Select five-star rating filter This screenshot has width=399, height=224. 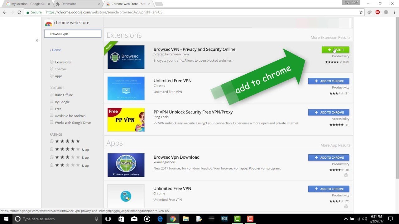[x=52, y=141]
